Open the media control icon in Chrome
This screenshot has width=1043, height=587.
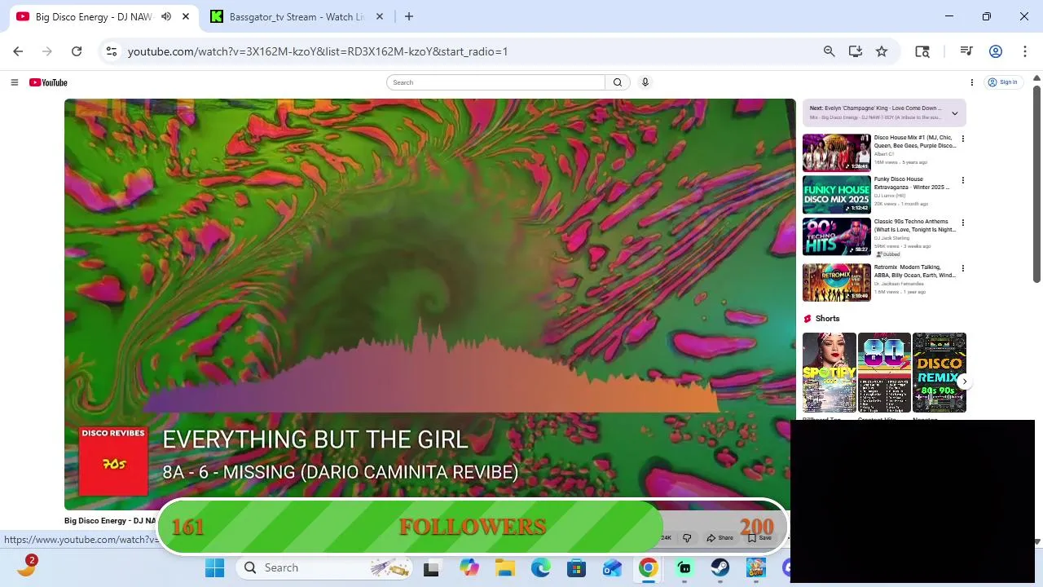966,51
